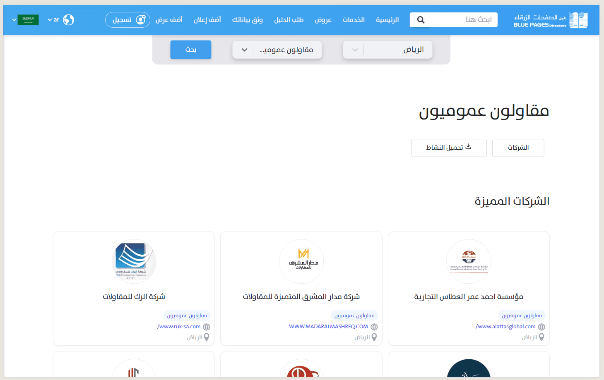
Task: Open طلب الدليل menu item
Action: coord(289,20)
